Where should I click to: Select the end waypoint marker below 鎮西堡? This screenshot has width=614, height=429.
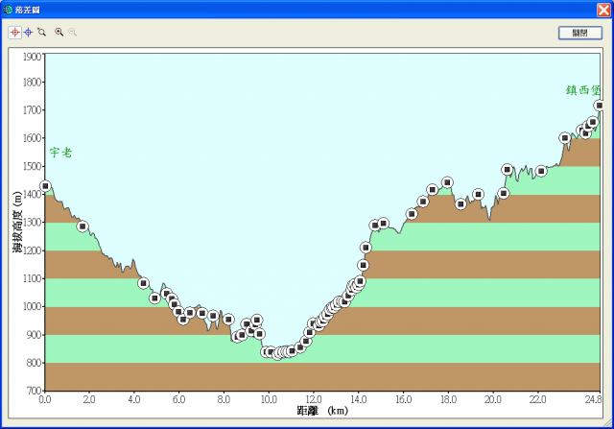click(599, 106)
